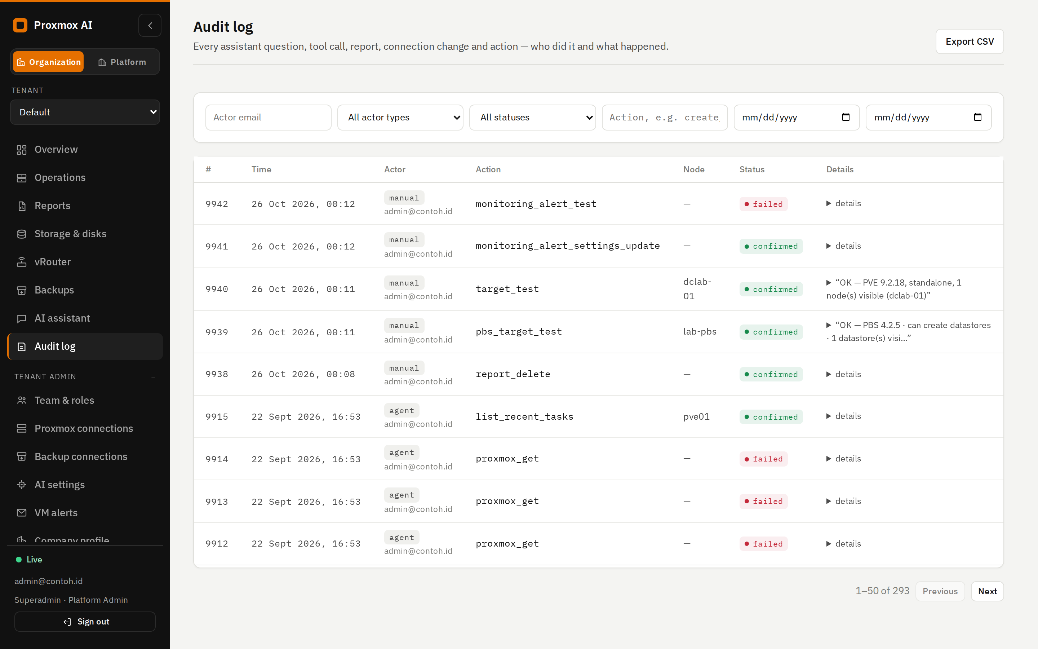
Task: Click the Live status indicator
Action: pyautogui.click(x=29, y=560)
